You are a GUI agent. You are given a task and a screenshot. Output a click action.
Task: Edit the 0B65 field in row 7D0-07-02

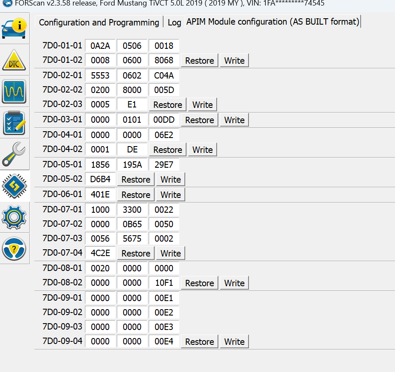click(132, 224)
